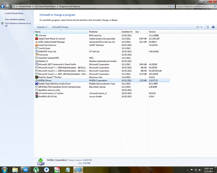This screenshot has height=173, width=217.
Task: Click the volume speaker tray icon
Action: [200, 170]
